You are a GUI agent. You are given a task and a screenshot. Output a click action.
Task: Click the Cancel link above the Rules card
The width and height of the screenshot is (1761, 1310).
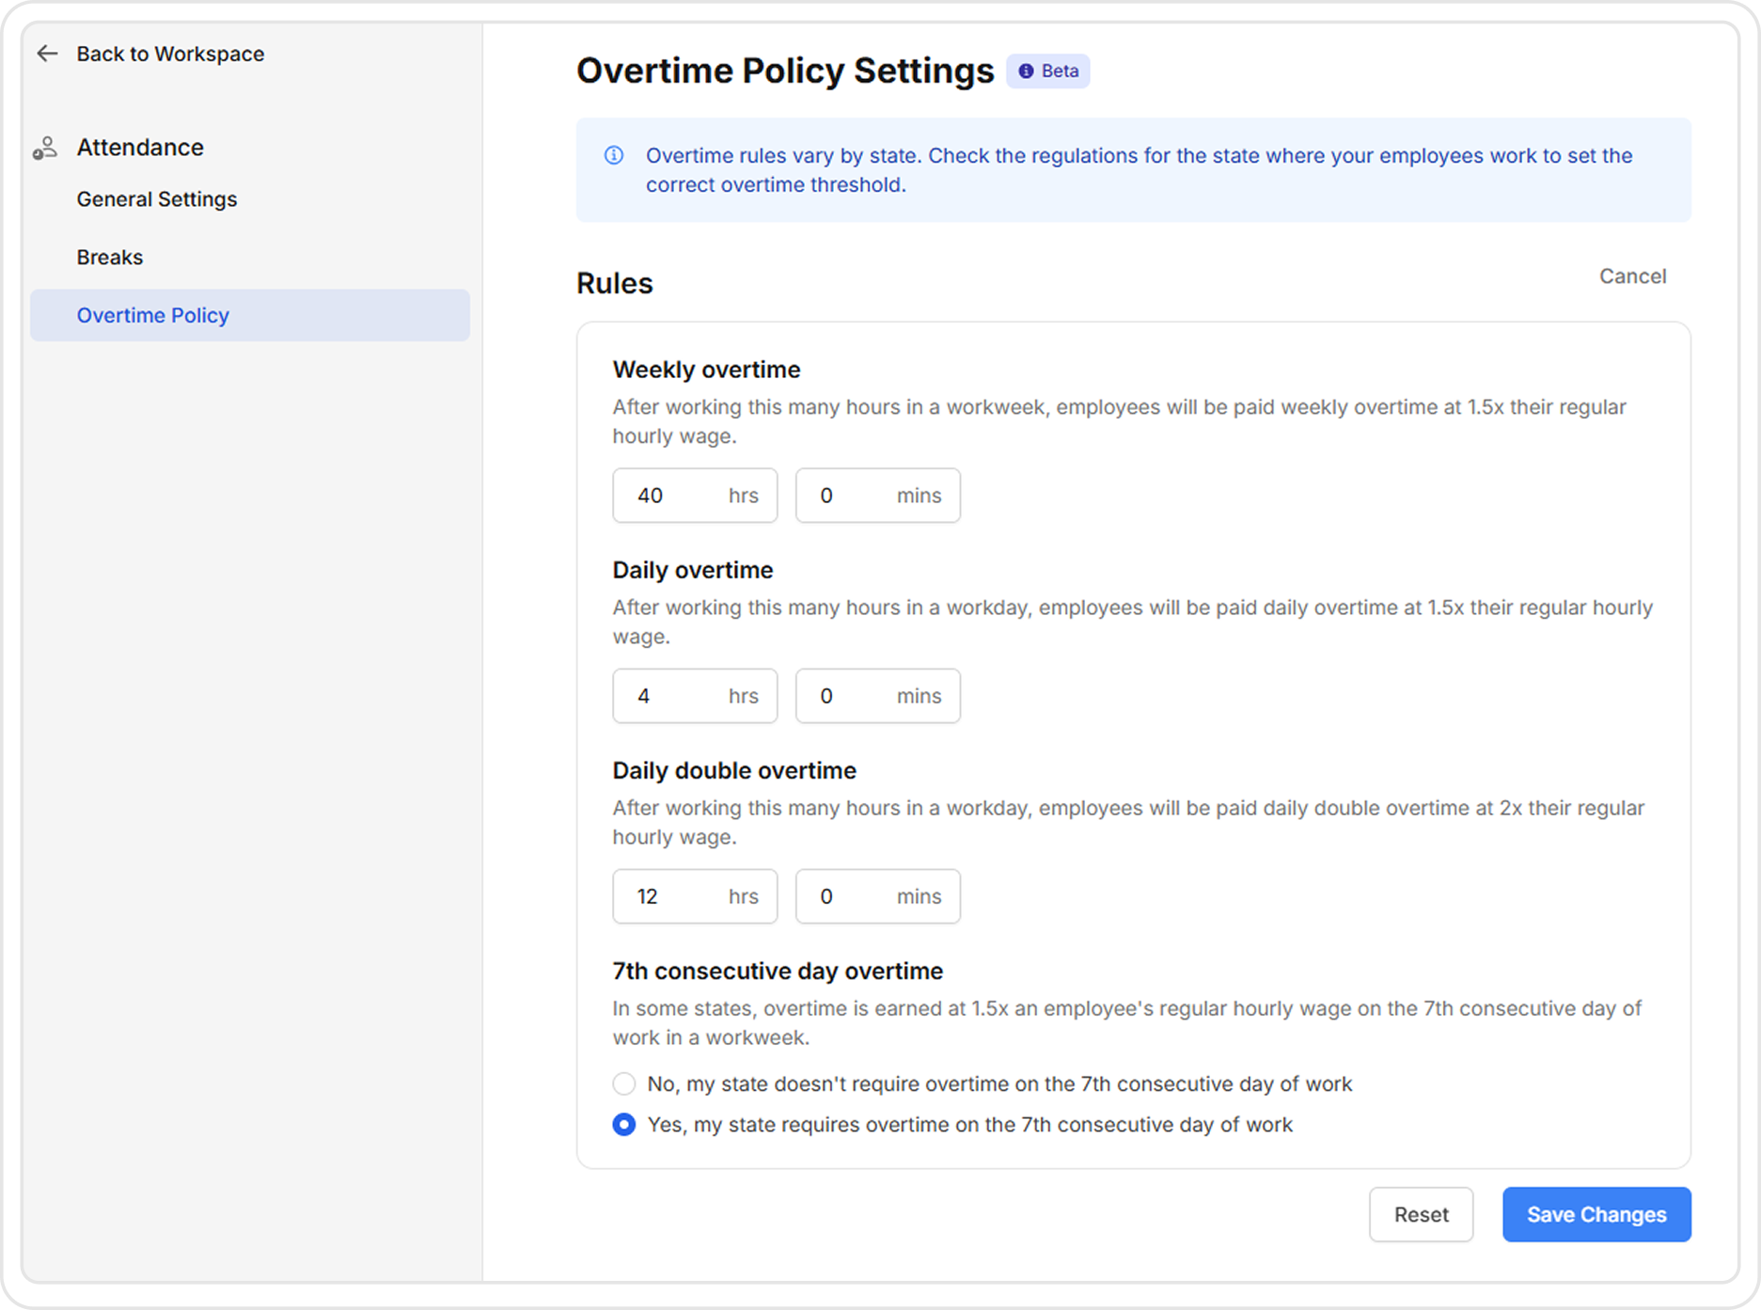[x=1632, y=276]
